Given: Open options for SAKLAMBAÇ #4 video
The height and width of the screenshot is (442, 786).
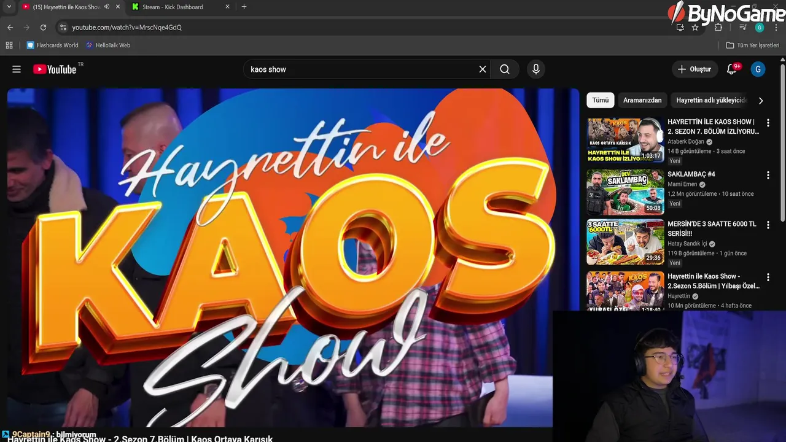Looking at the screenshot, I should coord(768,176).
